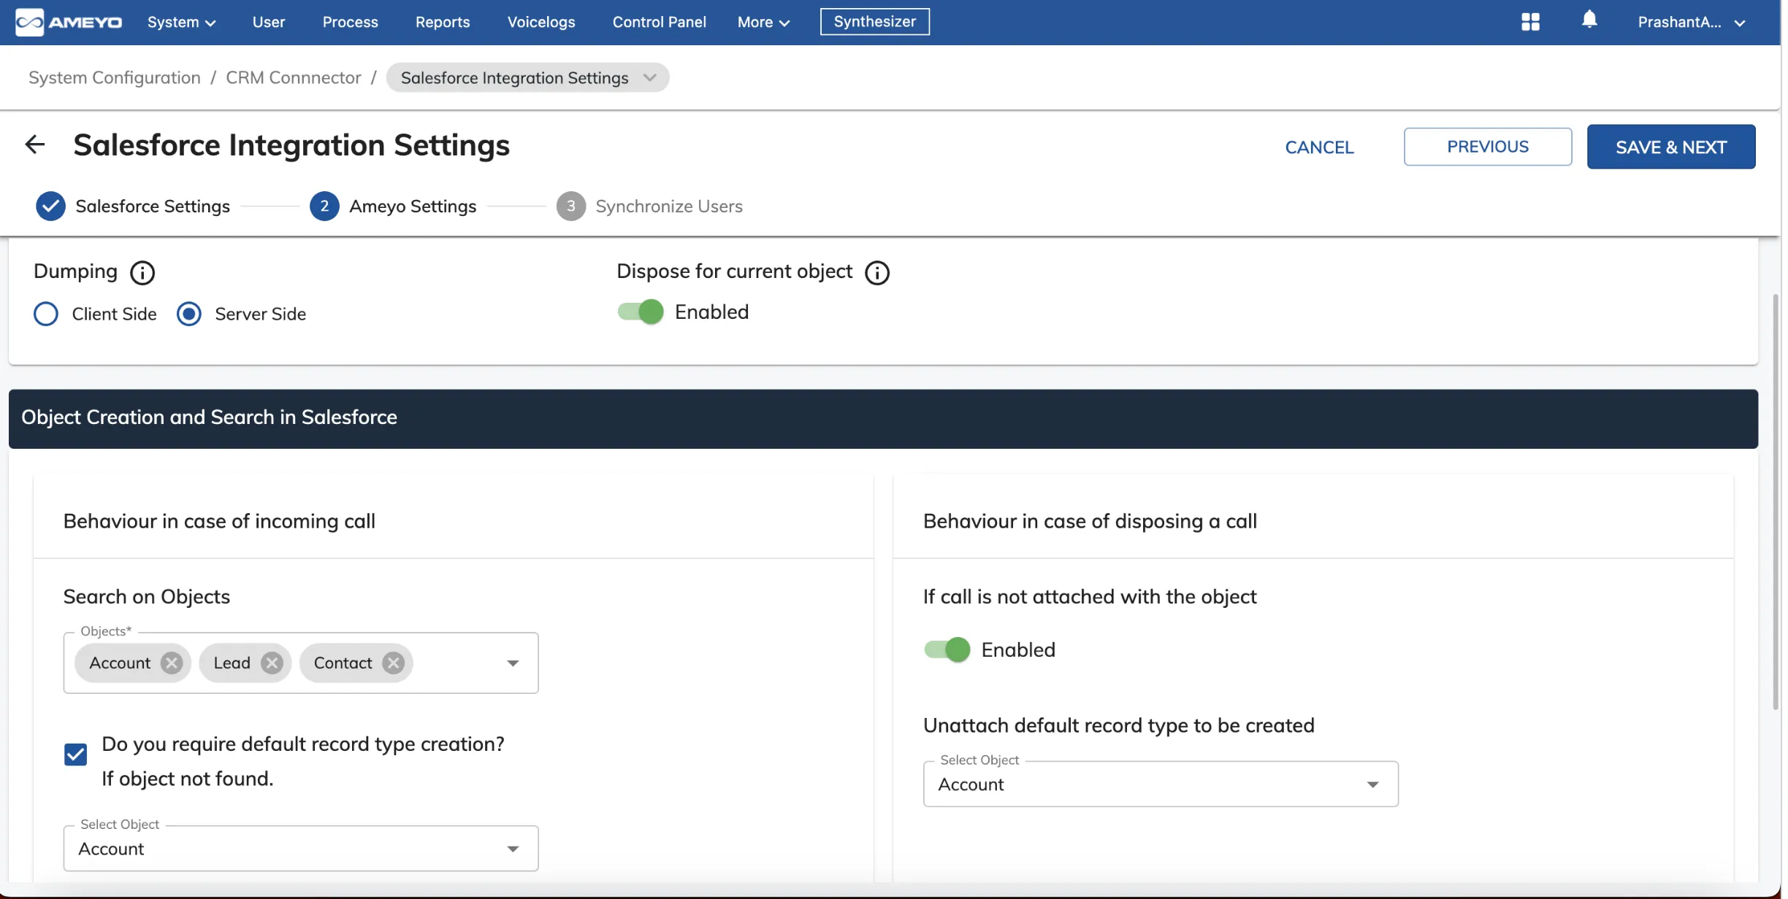Open Select Object dropdown under incoming call

coord(302,849)
